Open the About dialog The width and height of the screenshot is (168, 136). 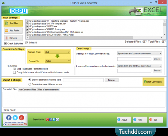[x=124, y=120]
